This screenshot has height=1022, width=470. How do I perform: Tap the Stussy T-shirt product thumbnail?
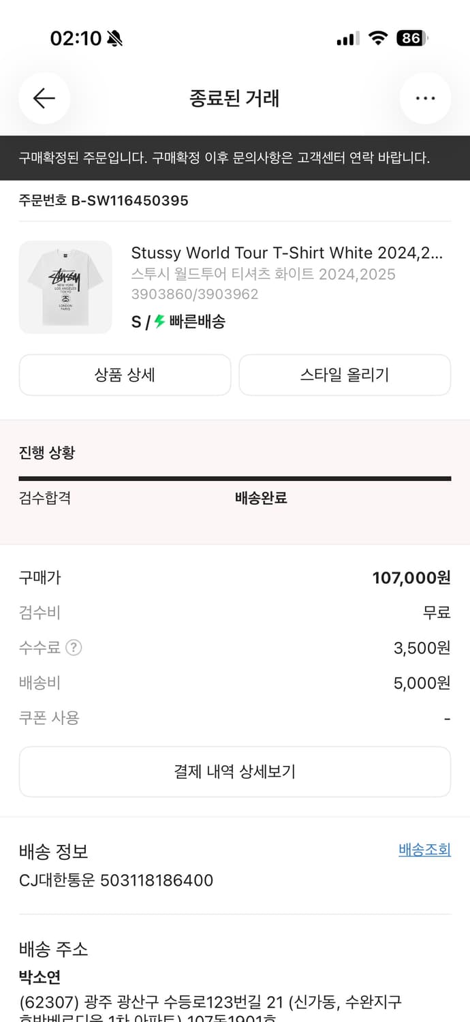pyautogui.click(x=65, y=287)
